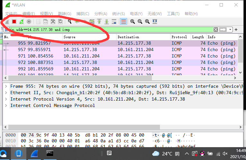Viewport: 246px width, 160px height.
Task: Open the 帮助(H) menu
Action: [191, 14]
